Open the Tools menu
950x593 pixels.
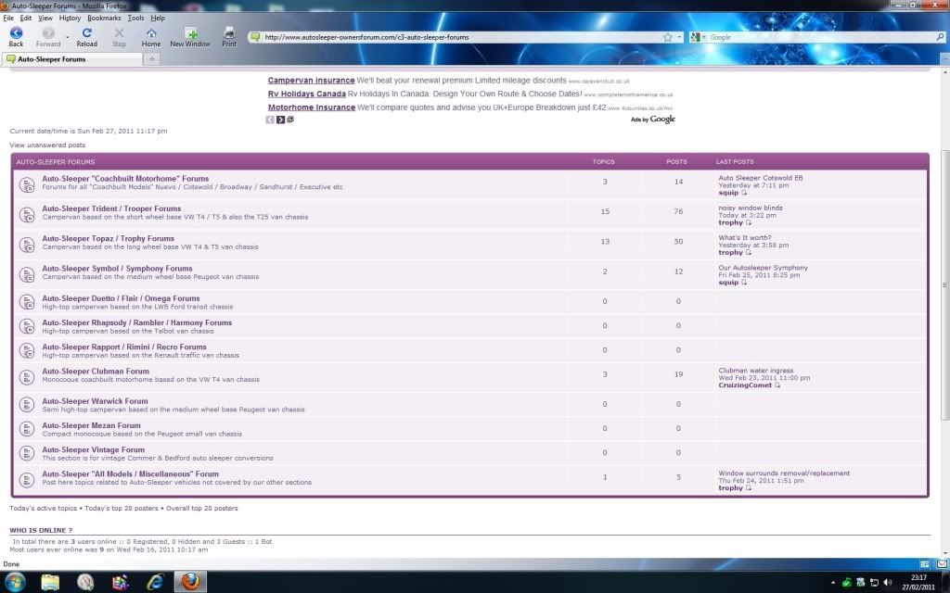[x=135, y=18]
